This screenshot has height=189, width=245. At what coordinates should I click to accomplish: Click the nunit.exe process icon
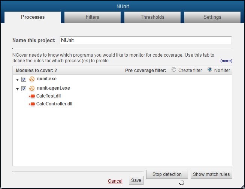click(x=32, y=79)
